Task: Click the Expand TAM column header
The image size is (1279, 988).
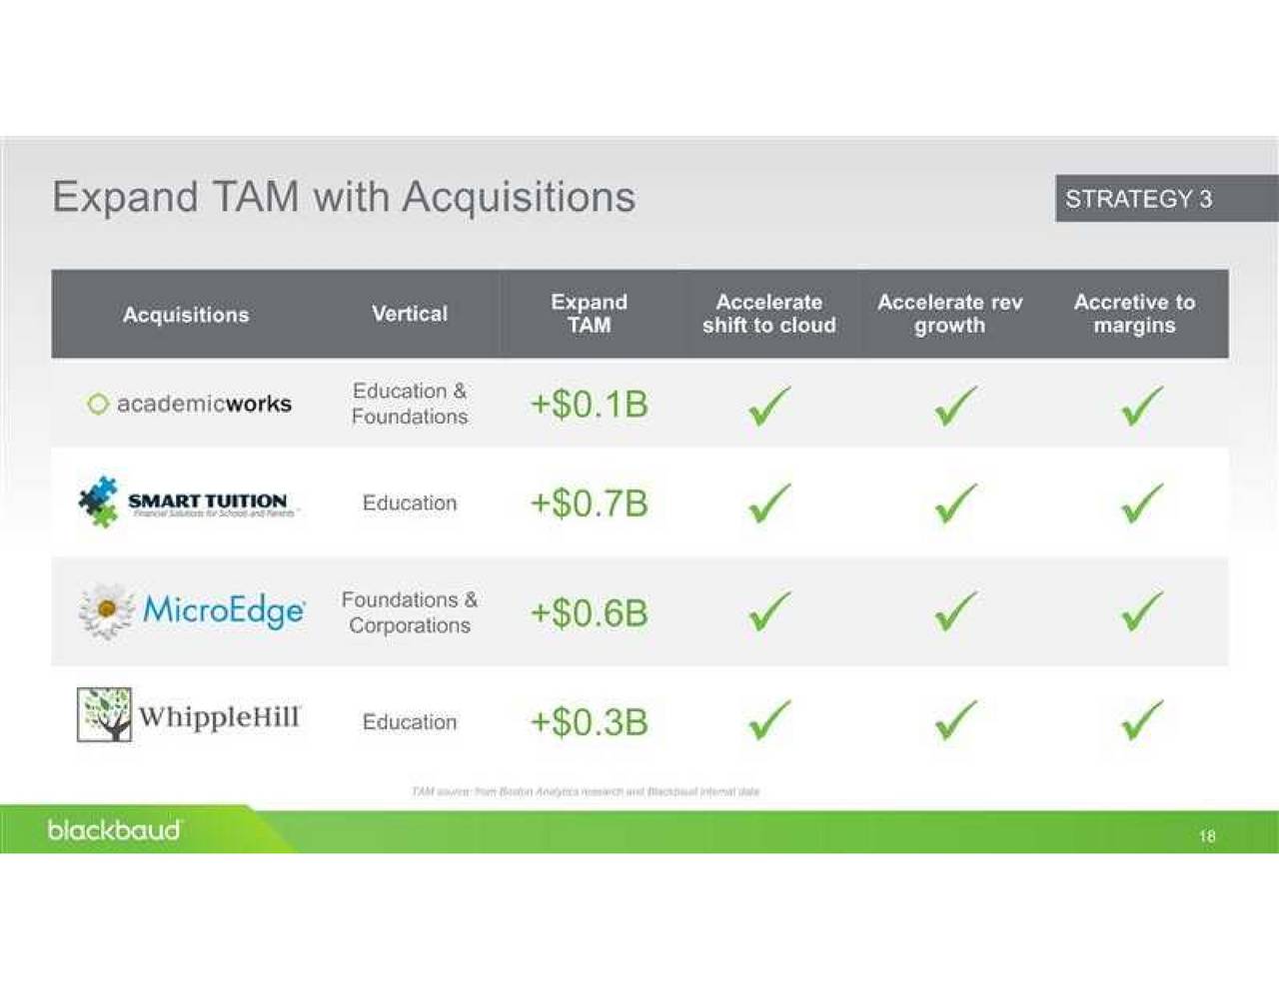Action: coord(590,314)
